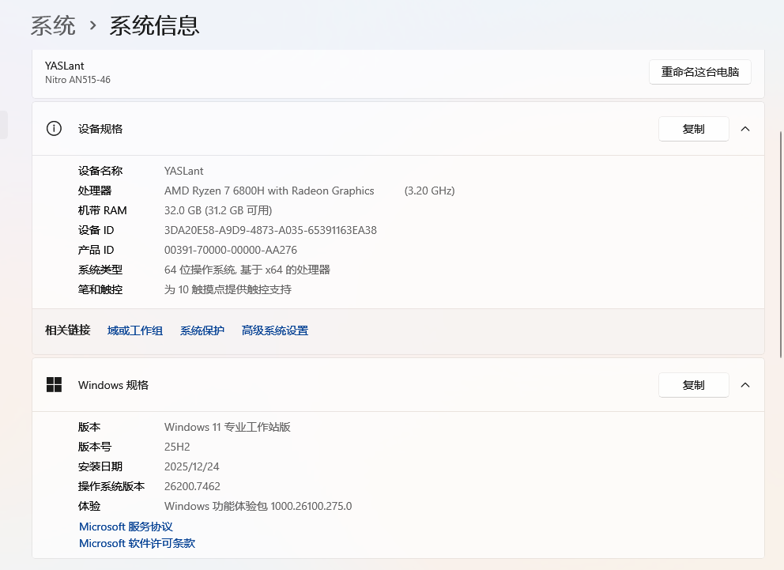Open the 高级系统设置 link
Image resolution: width=784 pixels, height=570 pixels.
tap(275, 330)
